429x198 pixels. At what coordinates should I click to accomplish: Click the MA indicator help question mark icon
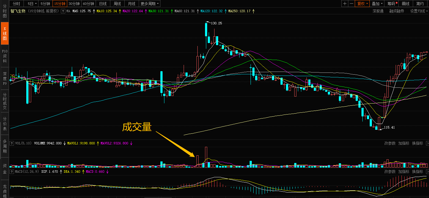63,11
